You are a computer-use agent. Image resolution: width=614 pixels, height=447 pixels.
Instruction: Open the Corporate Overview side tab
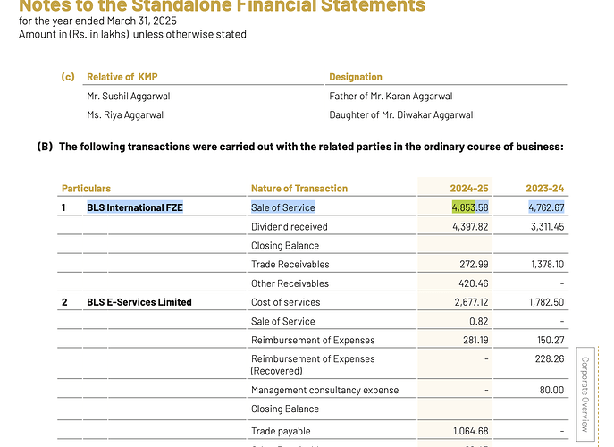coord(585,394)
